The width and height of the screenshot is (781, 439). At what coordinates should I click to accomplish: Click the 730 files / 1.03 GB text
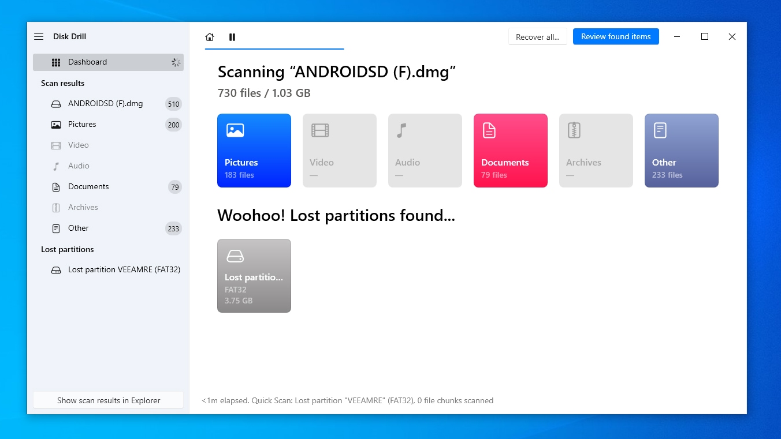[x=264, y=93]
